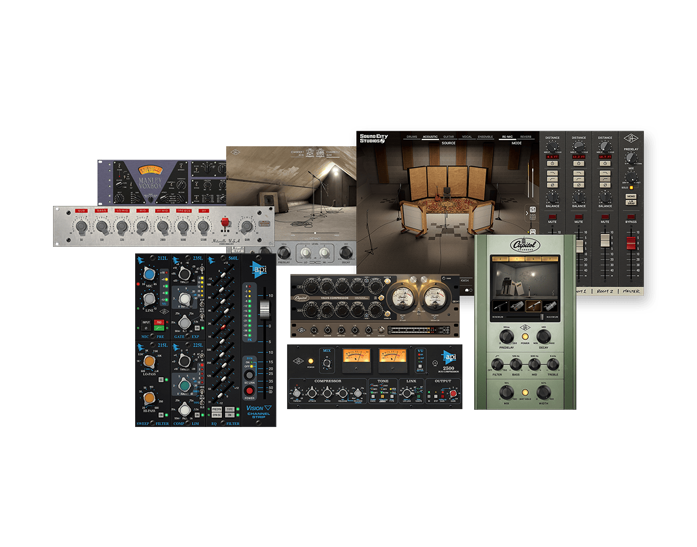Click the mixer view icon in Sound City
Viewport: 697px width, 547px height.
pos(532,210)
